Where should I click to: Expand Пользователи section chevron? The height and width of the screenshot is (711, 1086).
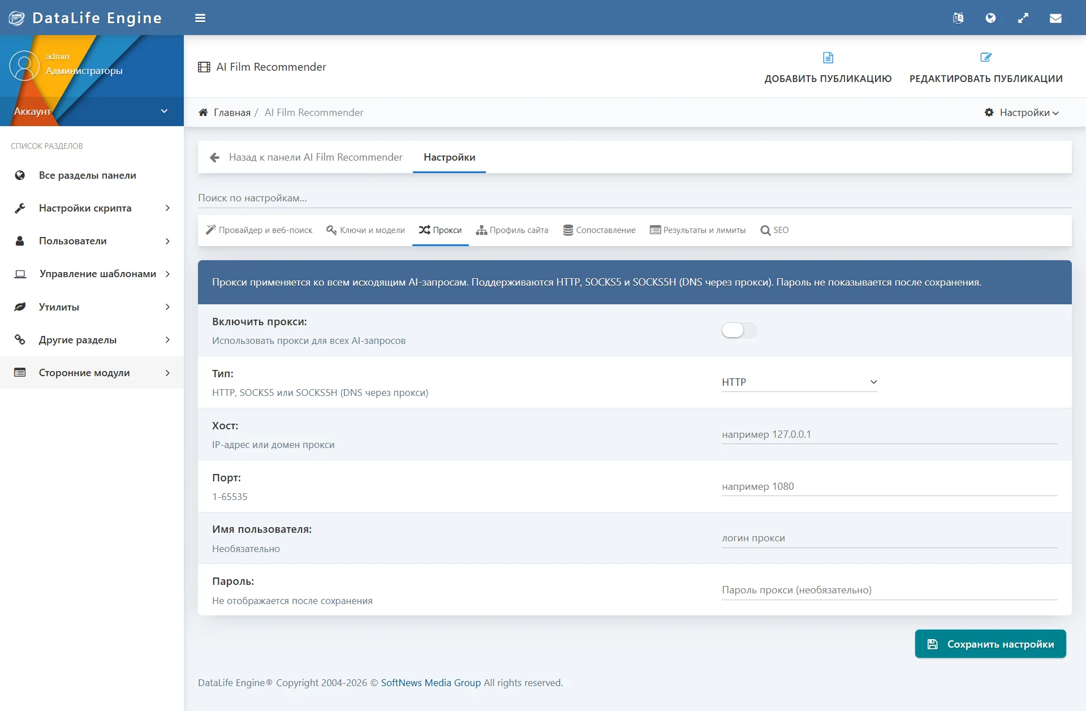pos(167,241)
